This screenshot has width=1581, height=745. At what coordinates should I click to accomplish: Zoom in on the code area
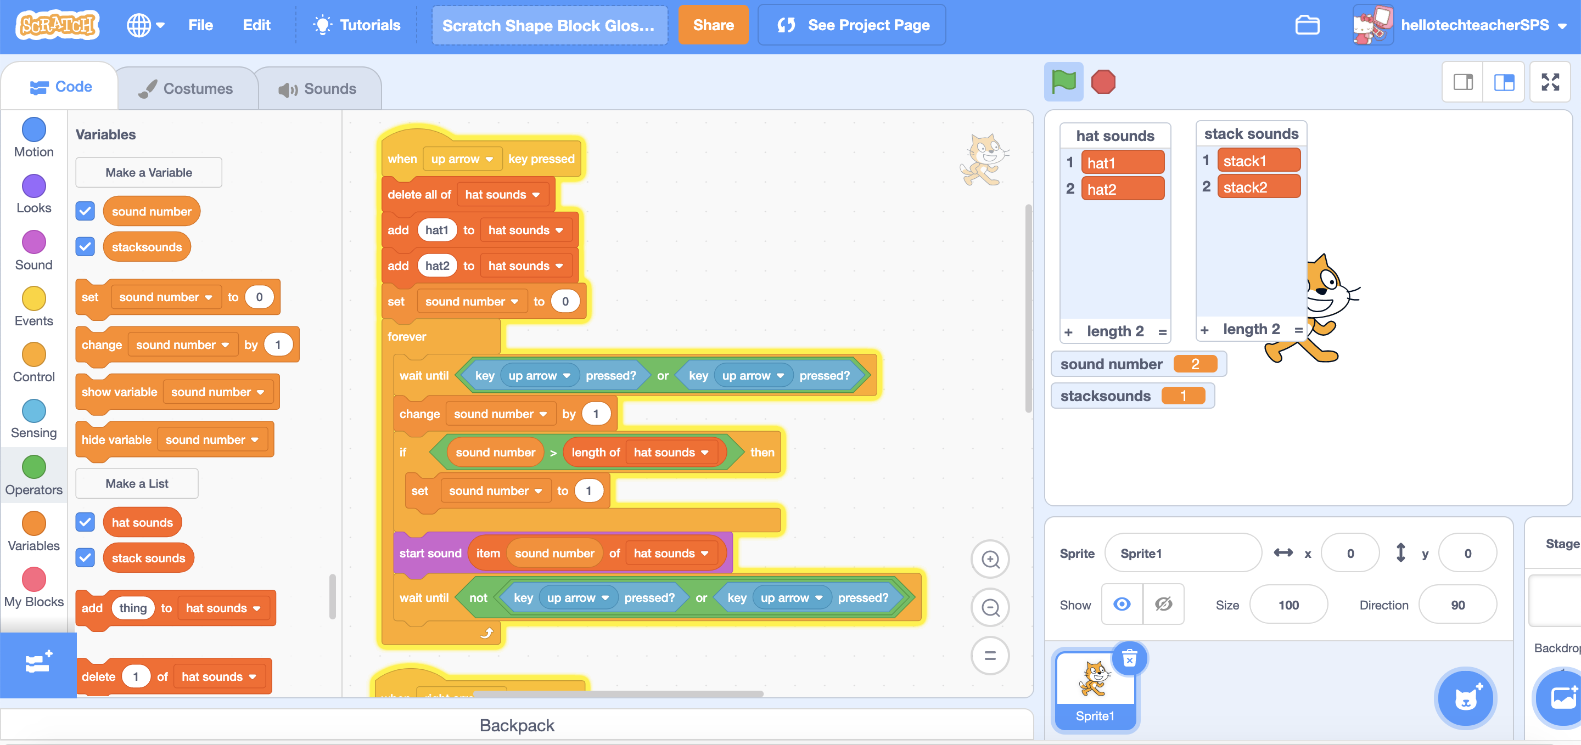click(989, 559)
